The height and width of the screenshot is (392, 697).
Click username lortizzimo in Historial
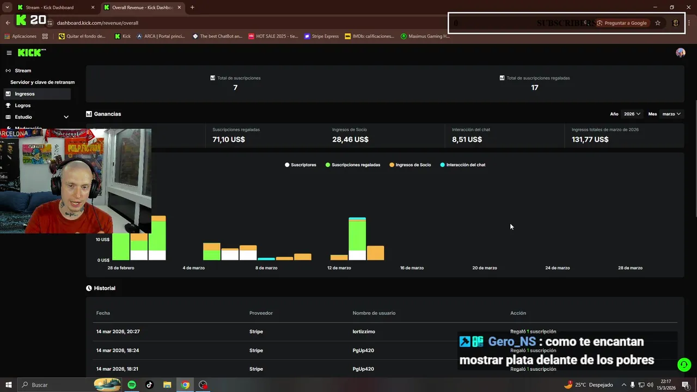pyautogui.click(x=364, y=332)
